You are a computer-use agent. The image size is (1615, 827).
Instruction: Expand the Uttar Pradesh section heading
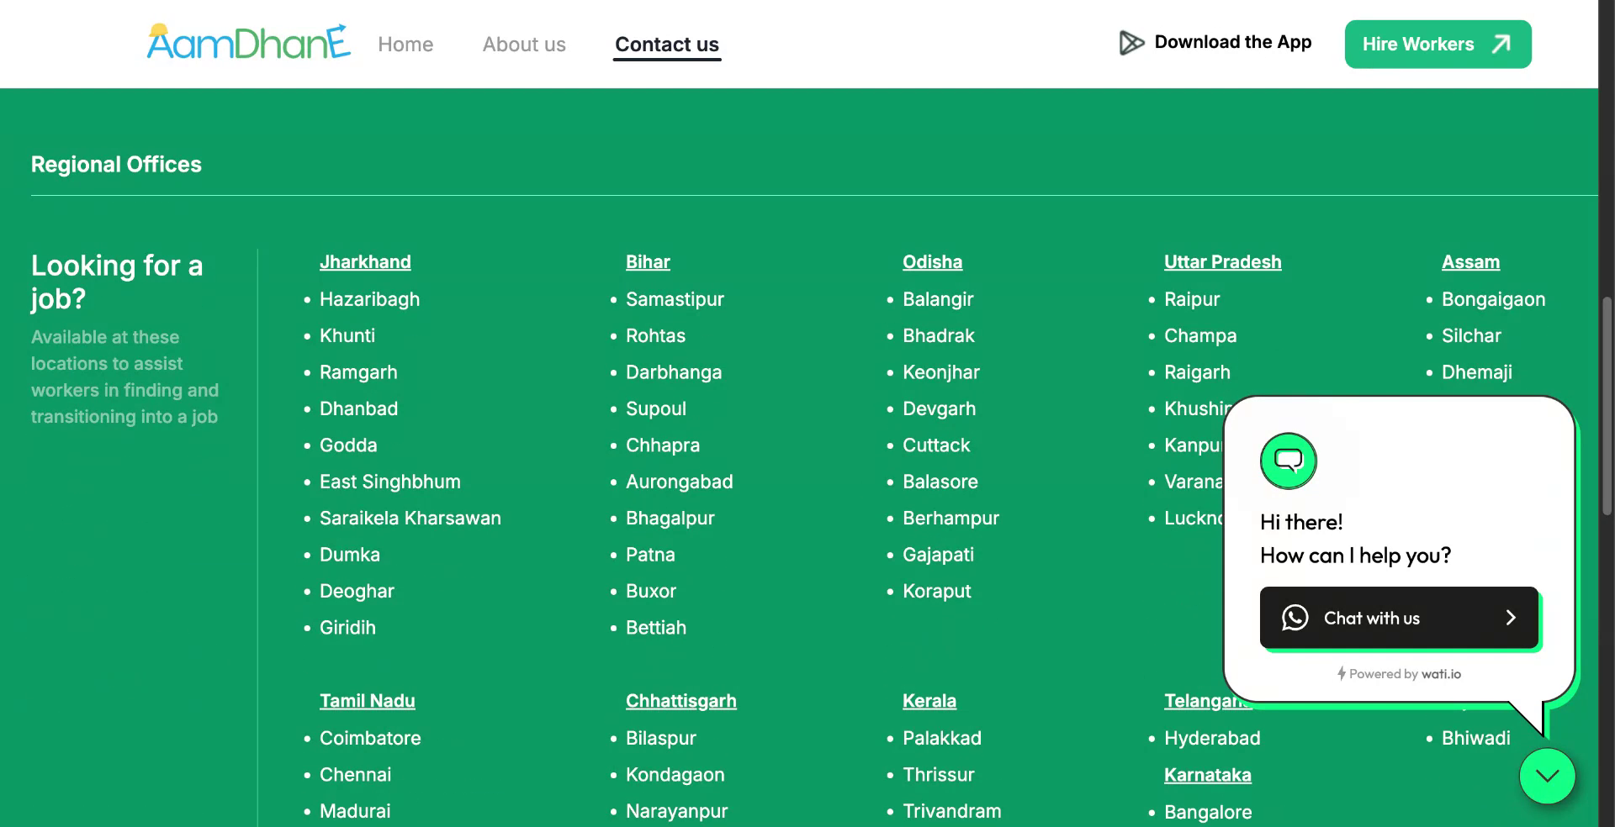click(1222, 261)
